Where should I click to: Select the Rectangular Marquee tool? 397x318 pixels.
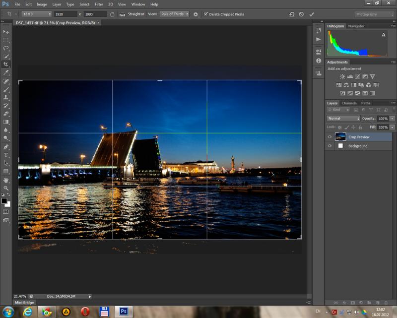6,40
